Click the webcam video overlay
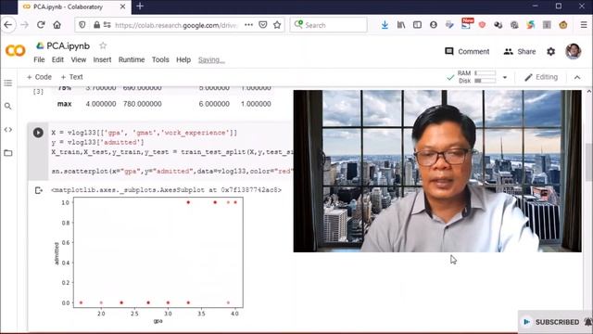This screenshot has height=334, width=593. tap(437, 171)
